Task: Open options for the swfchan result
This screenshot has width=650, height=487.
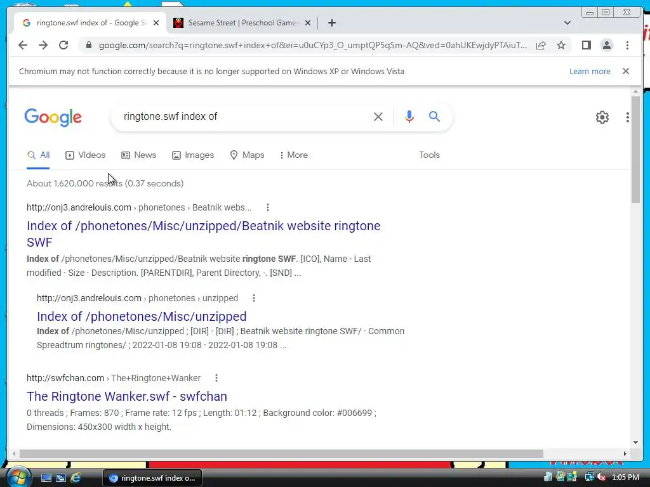Action: coord(216,378)
